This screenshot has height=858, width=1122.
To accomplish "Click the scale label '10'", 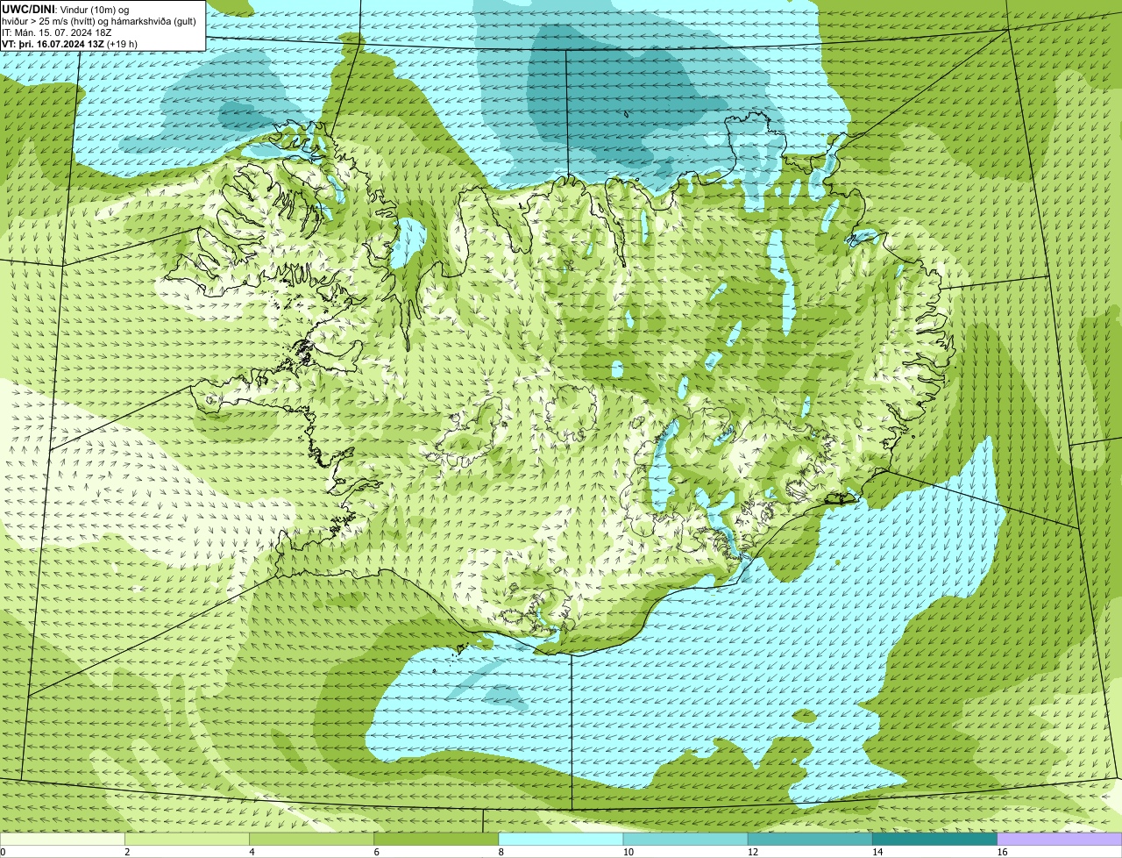I will coord(628,852).
